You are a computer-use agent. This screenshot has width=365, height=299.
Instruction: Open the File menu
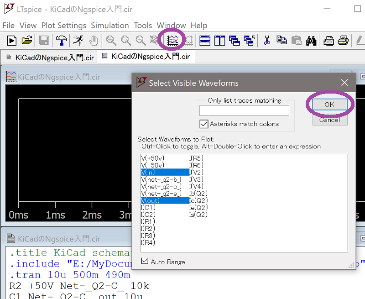click(9, 26)
